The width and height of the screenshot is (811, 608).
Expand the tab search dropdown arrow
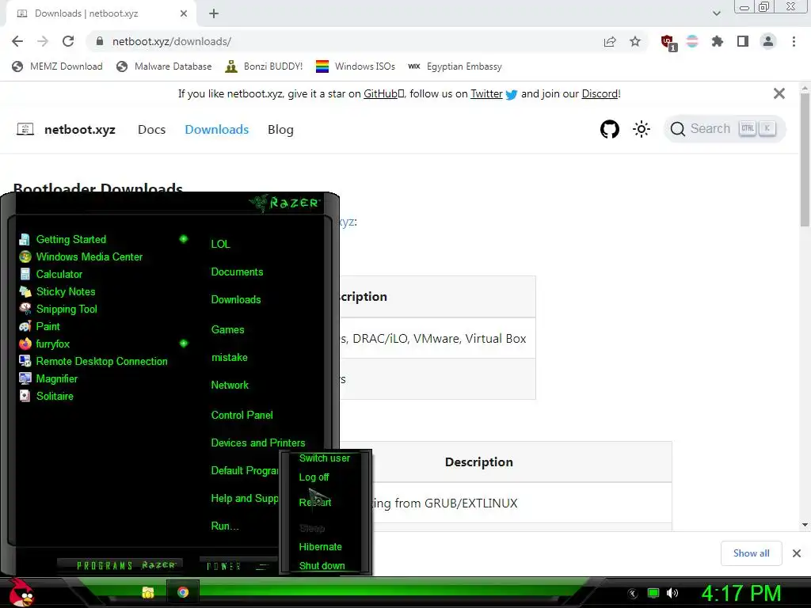pos(716,13)
